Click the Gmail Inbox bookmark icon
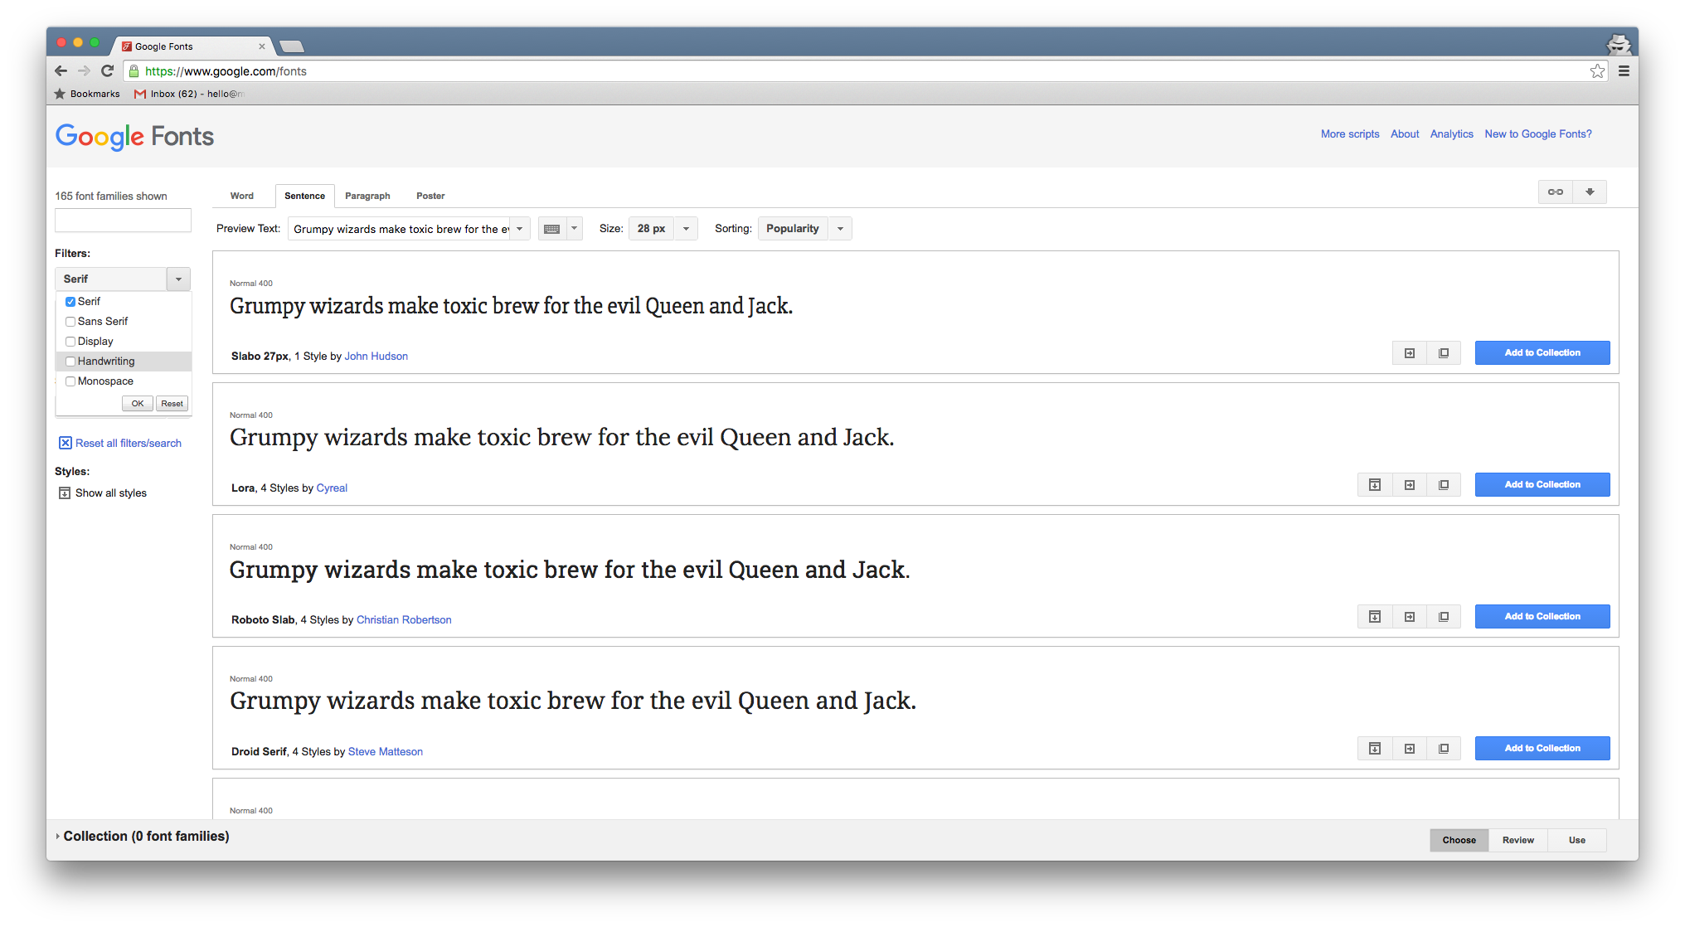Viewport: 1685px width, 927px height. click(140, 94)
